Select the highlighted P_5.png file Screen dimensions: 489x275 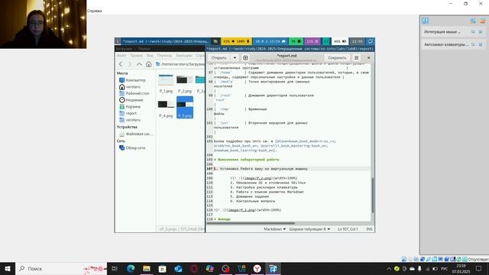(x=185, y=108)
